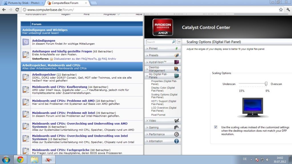Click the DE language indicator
The image size is (292, 164).
click(x=245, y=159)
